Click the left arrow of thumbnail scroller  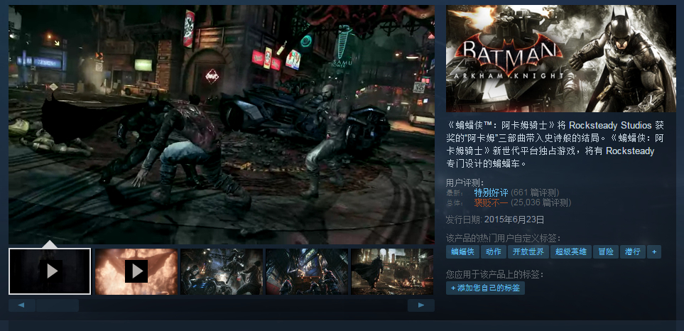[22, 305]
